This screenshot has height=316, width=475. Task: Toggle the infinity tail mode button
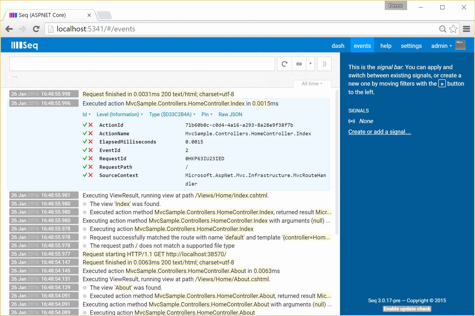(x=299, y=64)
